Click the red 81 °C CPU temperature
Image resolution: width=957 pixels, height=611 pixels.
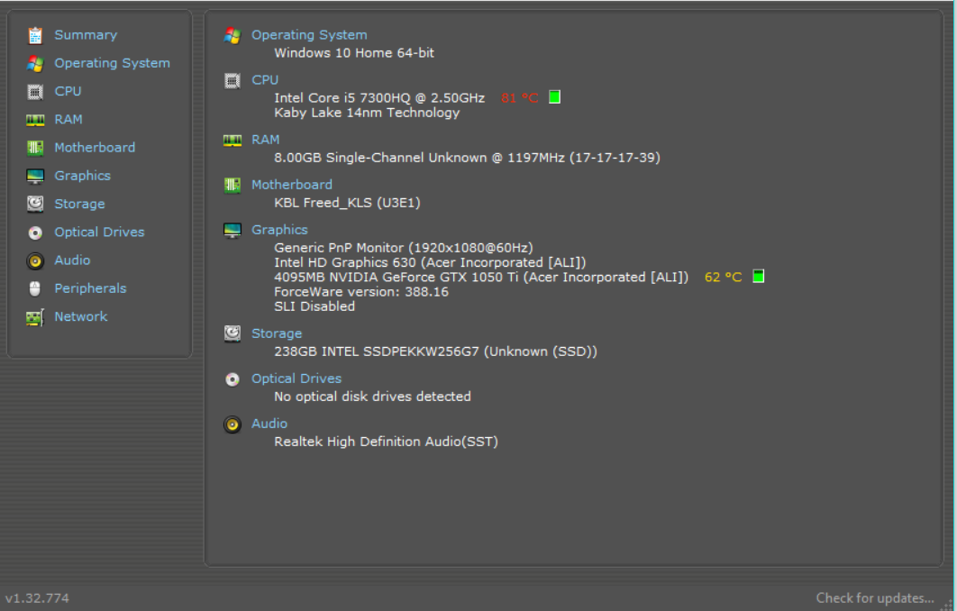519,97
